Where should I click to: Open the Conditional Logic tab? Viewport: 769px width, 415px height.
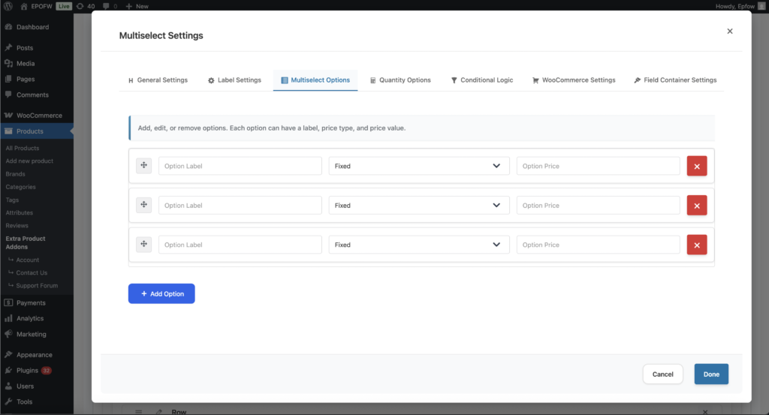(x=481, y=80)
